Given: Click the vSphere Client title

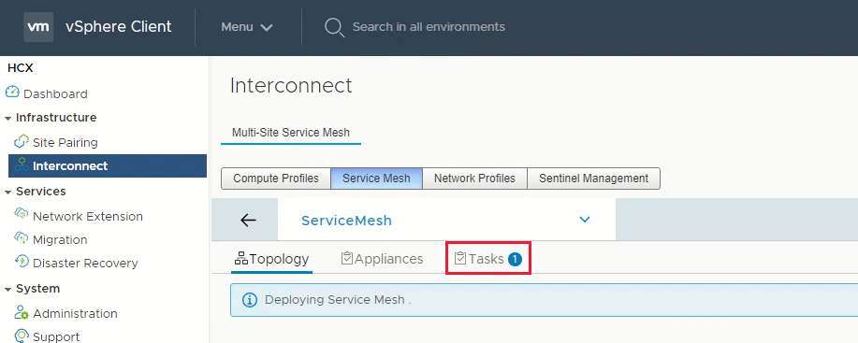Looking at the screenshot, I should tap(119, 27).
